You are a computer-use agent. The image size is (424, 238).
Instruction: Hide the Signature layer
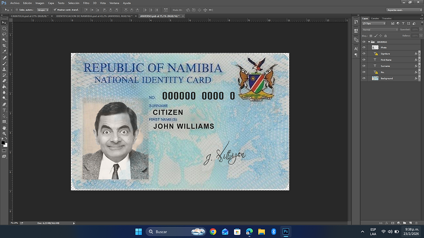tap(364, 54)
